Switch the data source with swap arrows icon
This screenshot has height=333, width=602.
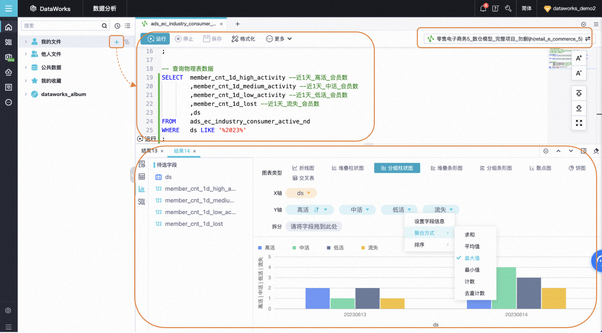tap(588, 39)
